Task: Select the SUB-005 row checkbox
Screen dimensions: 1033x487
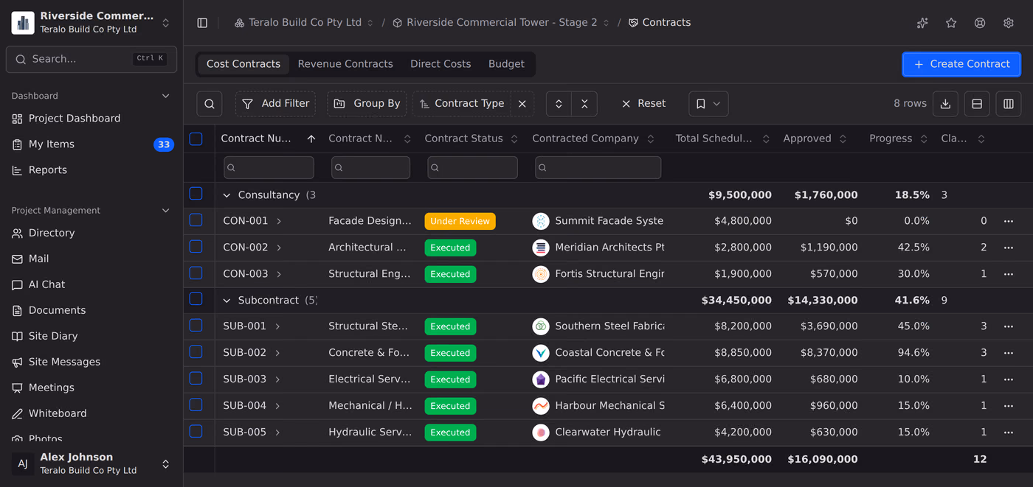Action: click(x=196, y=431)
